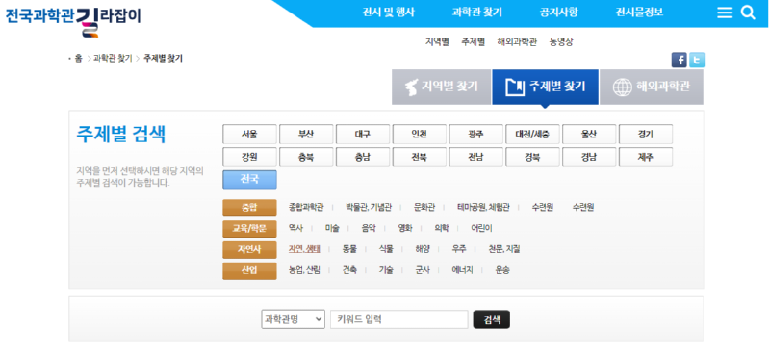The width and height of the screenshot is (770, 350).
Task: Choose the underlined 자연, 생태 link
Action: 304,249
